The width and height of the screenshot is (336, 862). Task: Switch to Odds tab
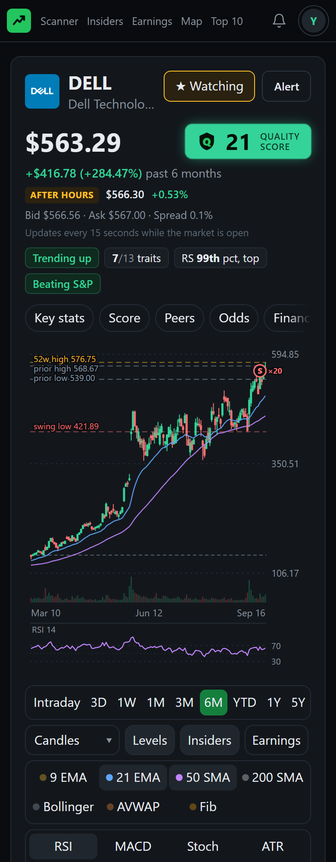pyautogui.click(x=234, y=318)
